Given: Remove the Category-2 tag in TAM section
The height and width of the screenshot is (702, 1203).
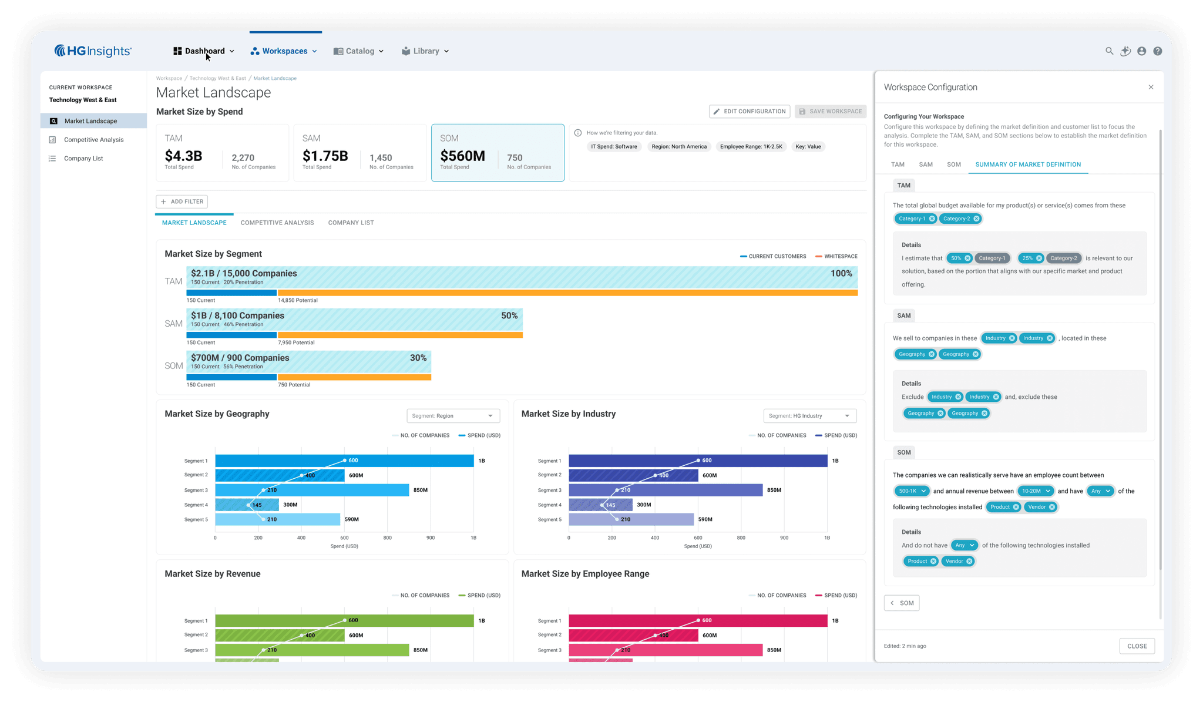Looking at the screenshot, I should [x=976, y=219].
